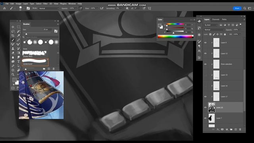Open the Kind filter dropdown in Layers

point(211,25)
